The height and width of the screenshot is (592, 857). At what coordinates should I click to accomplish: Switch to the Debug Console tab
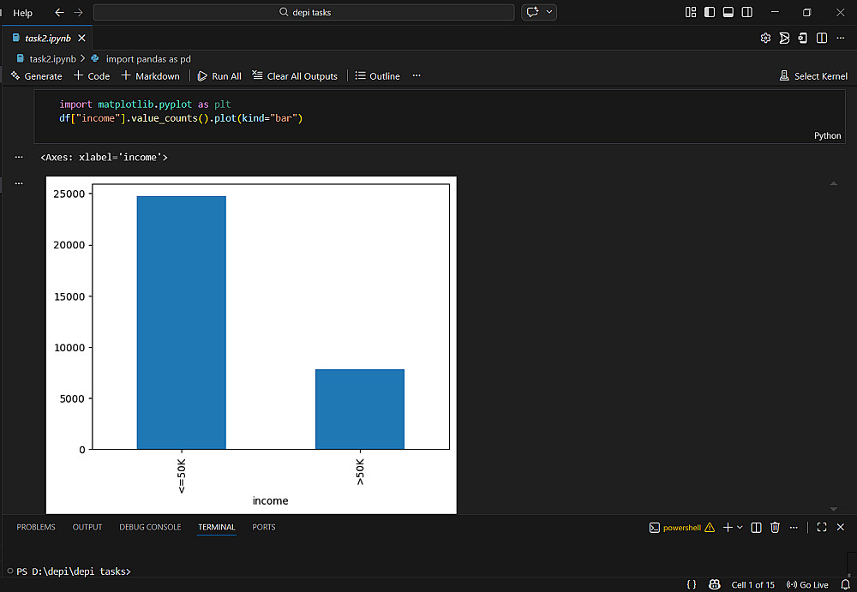150,527
